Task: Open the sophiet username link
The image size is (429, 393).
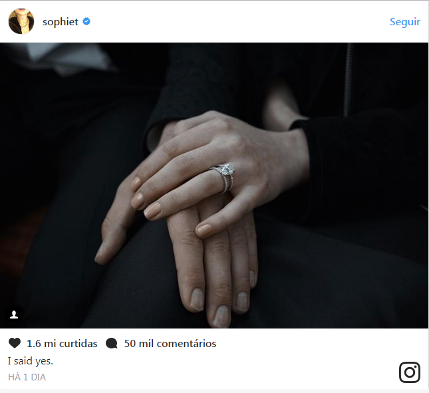Action: (61, 22)
